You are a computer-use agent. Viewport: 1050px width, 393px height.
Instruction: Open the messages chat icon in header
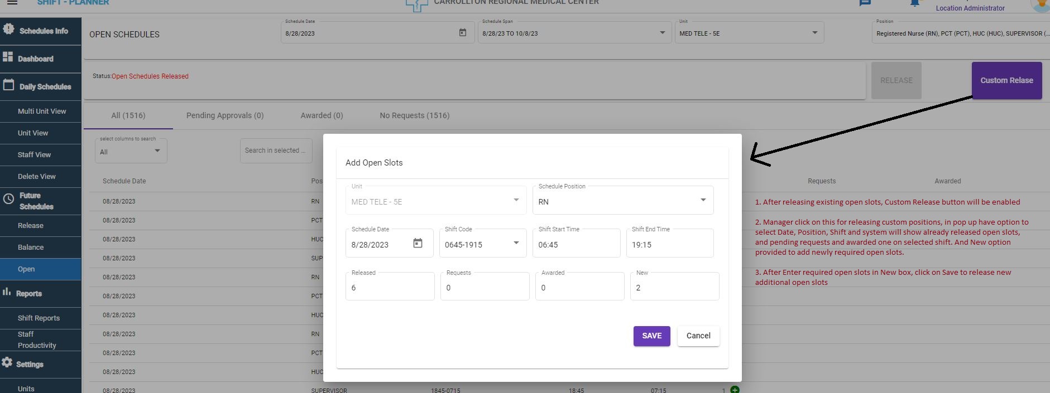click(865, 2)
